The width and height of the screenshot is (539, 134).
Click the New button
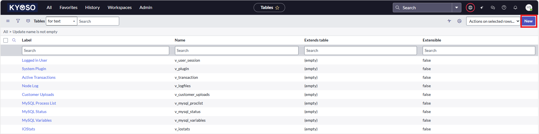click(528, 21)
